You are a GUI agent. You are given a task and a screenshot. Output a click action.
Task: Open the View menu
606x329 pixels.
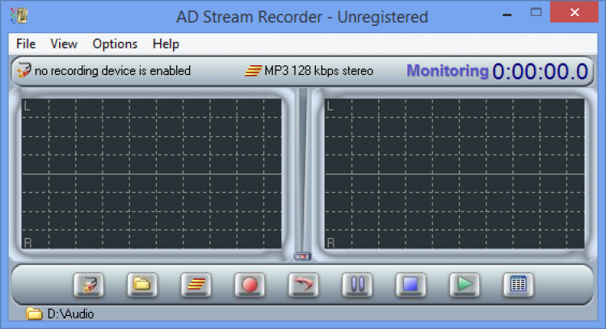coord(64,44)
